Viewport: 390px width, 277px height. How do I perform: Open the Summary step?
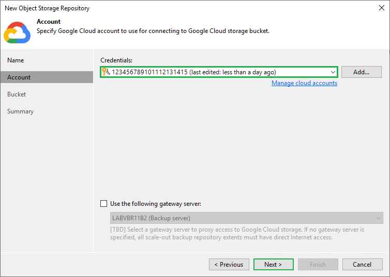click(x=21, y=111)
